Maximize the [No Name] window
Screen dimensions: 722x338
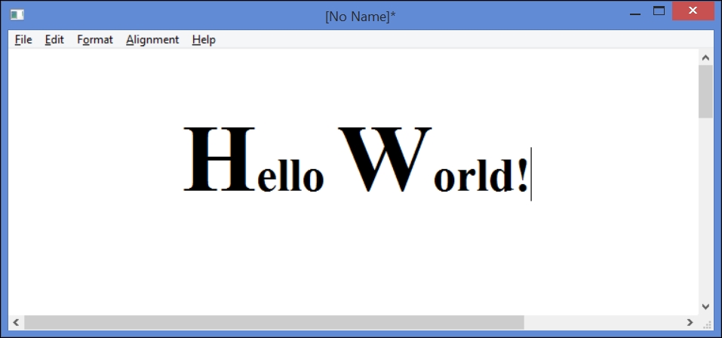[x=659, y=11]
